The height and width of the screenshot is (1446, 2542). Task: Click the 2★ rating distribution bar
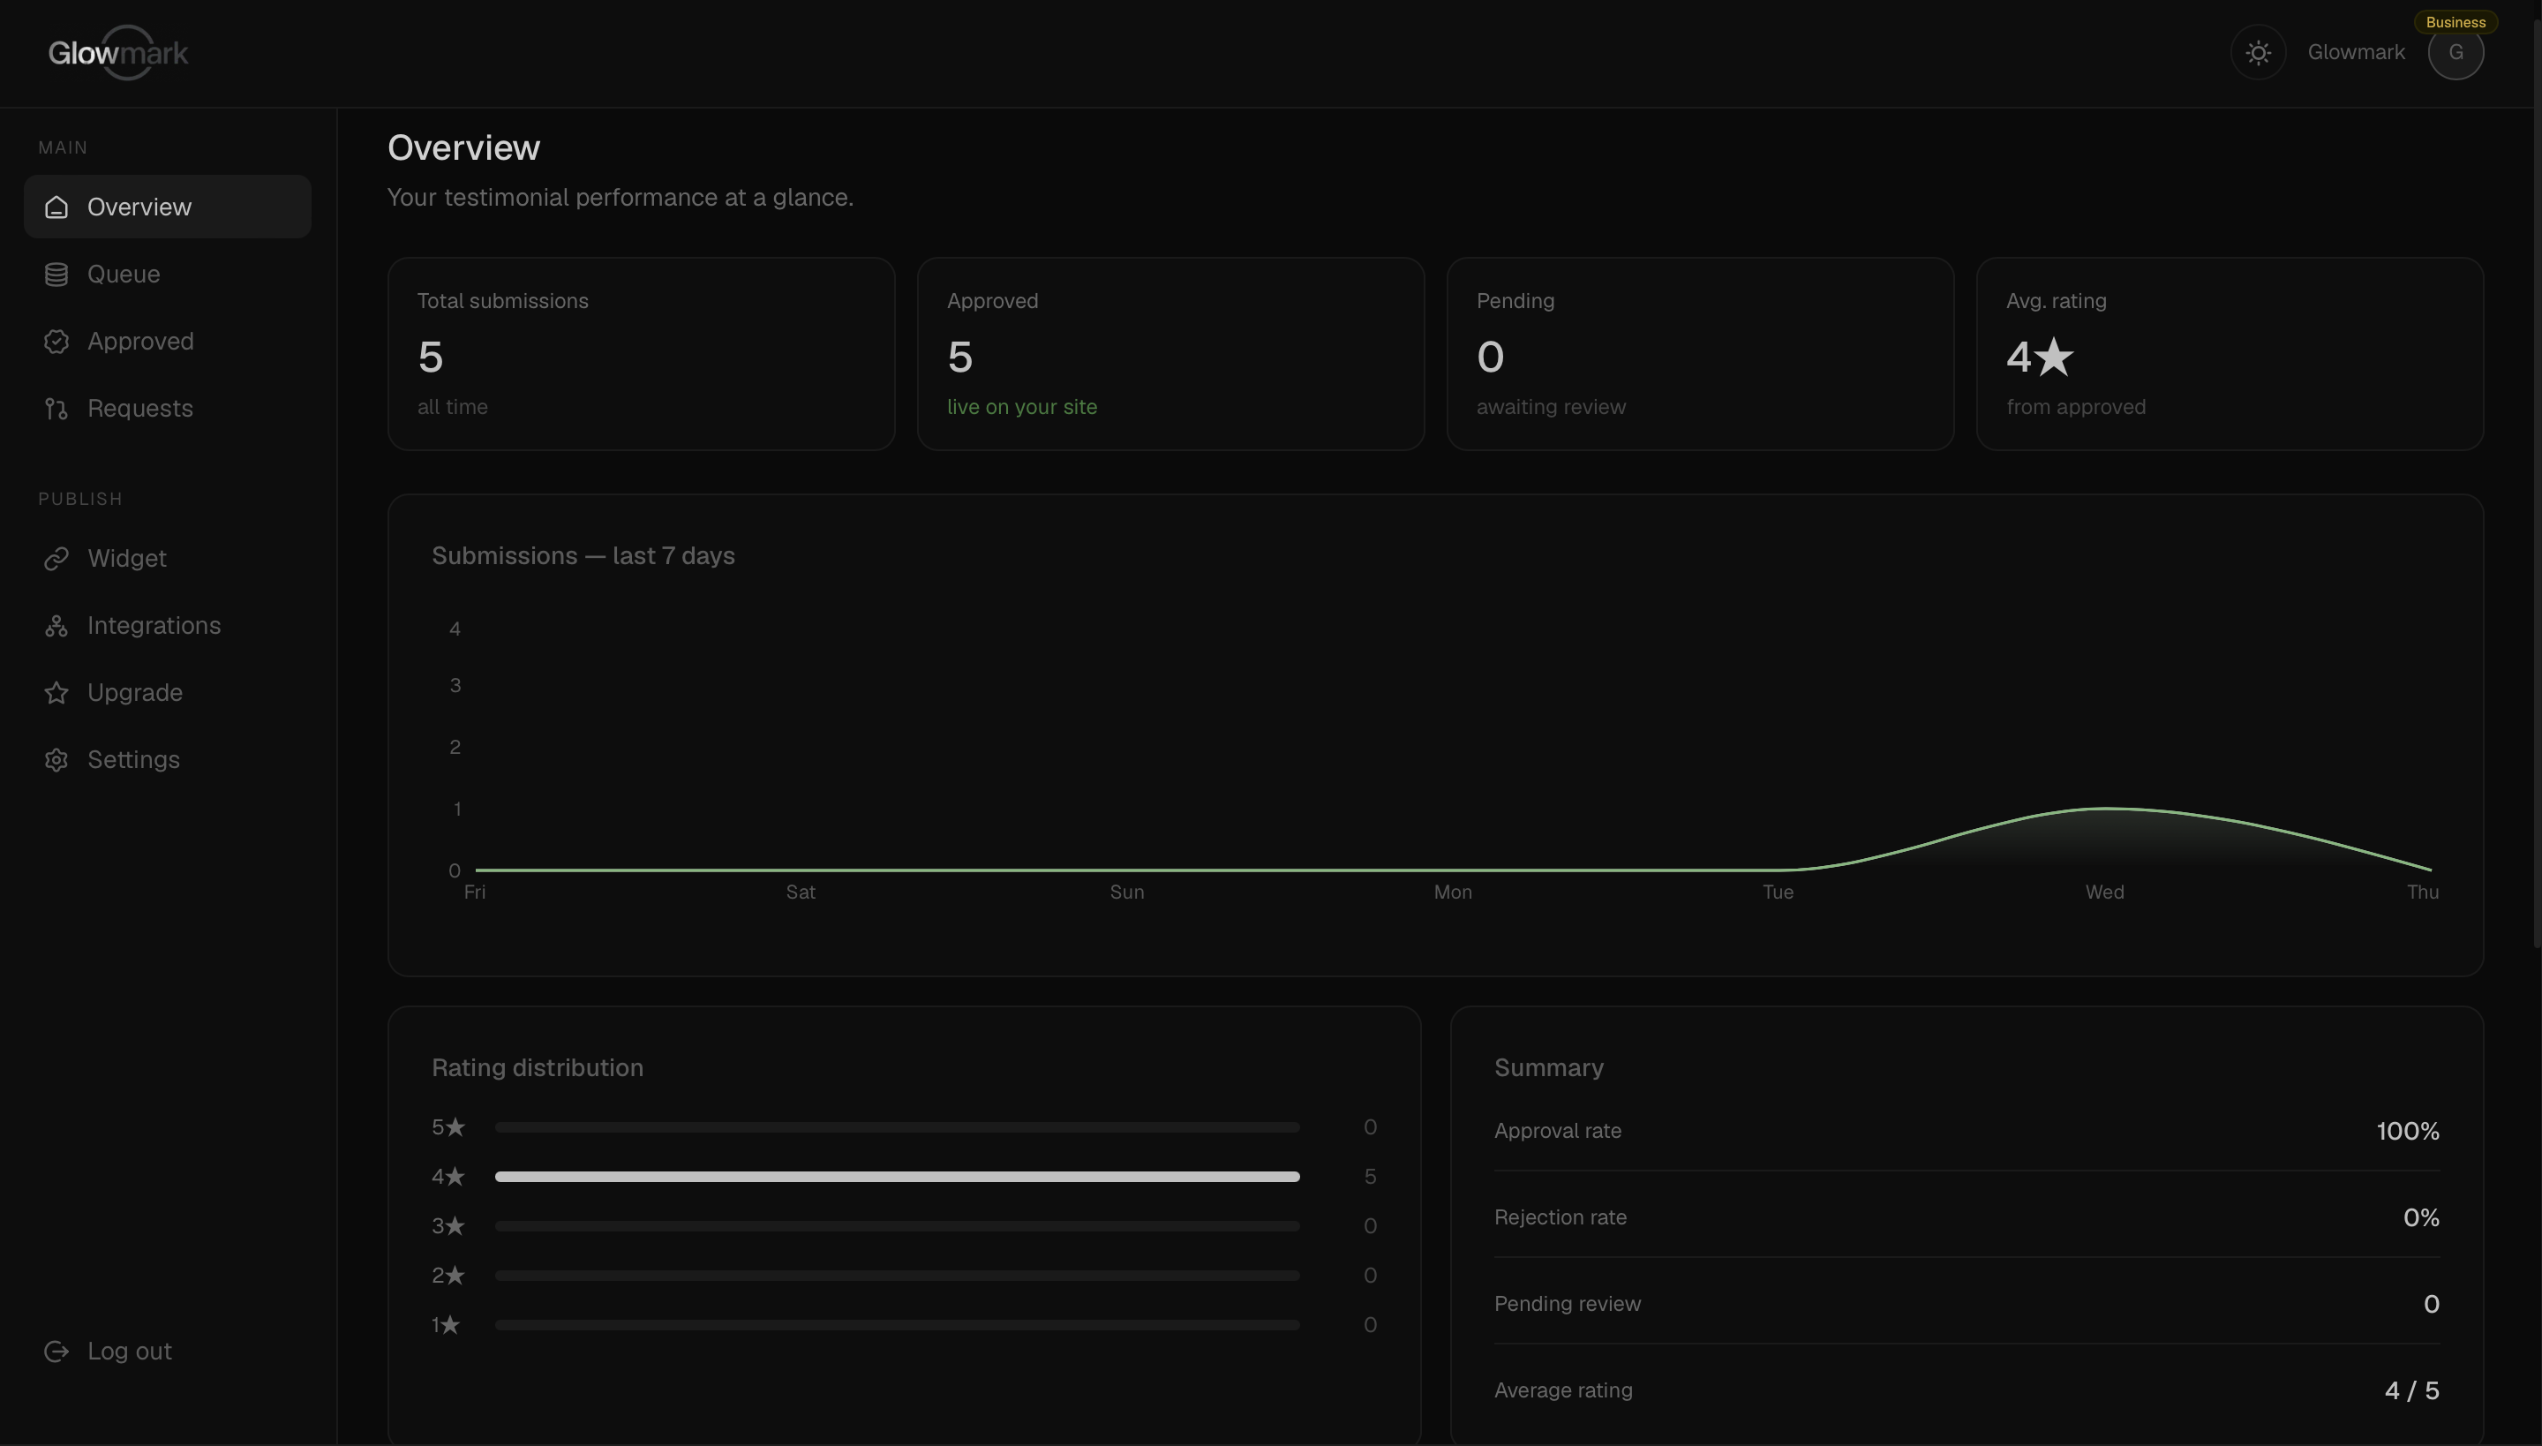[x=898, y=1275]
